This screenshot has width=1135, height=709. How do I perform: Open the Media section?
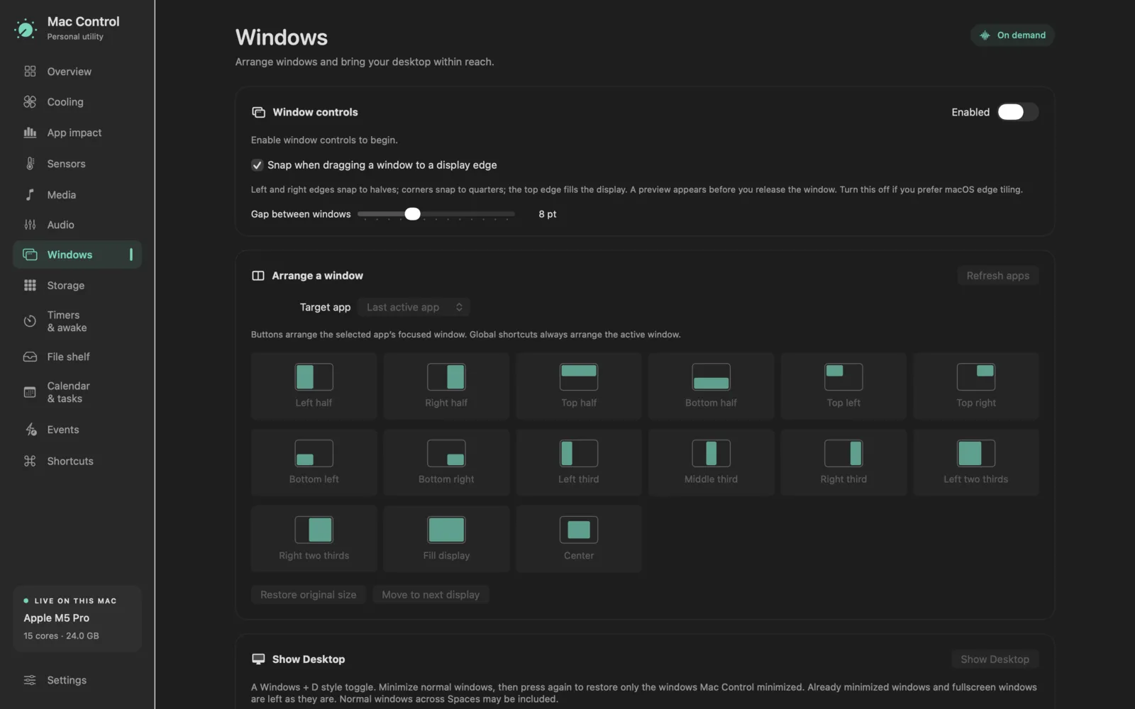point(77,195)
